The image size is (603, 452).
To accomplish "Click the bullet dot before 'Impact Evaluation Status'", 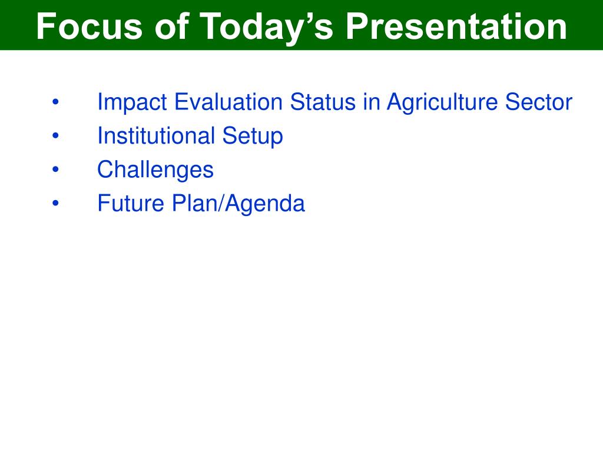I will click(x=56, y=102).
